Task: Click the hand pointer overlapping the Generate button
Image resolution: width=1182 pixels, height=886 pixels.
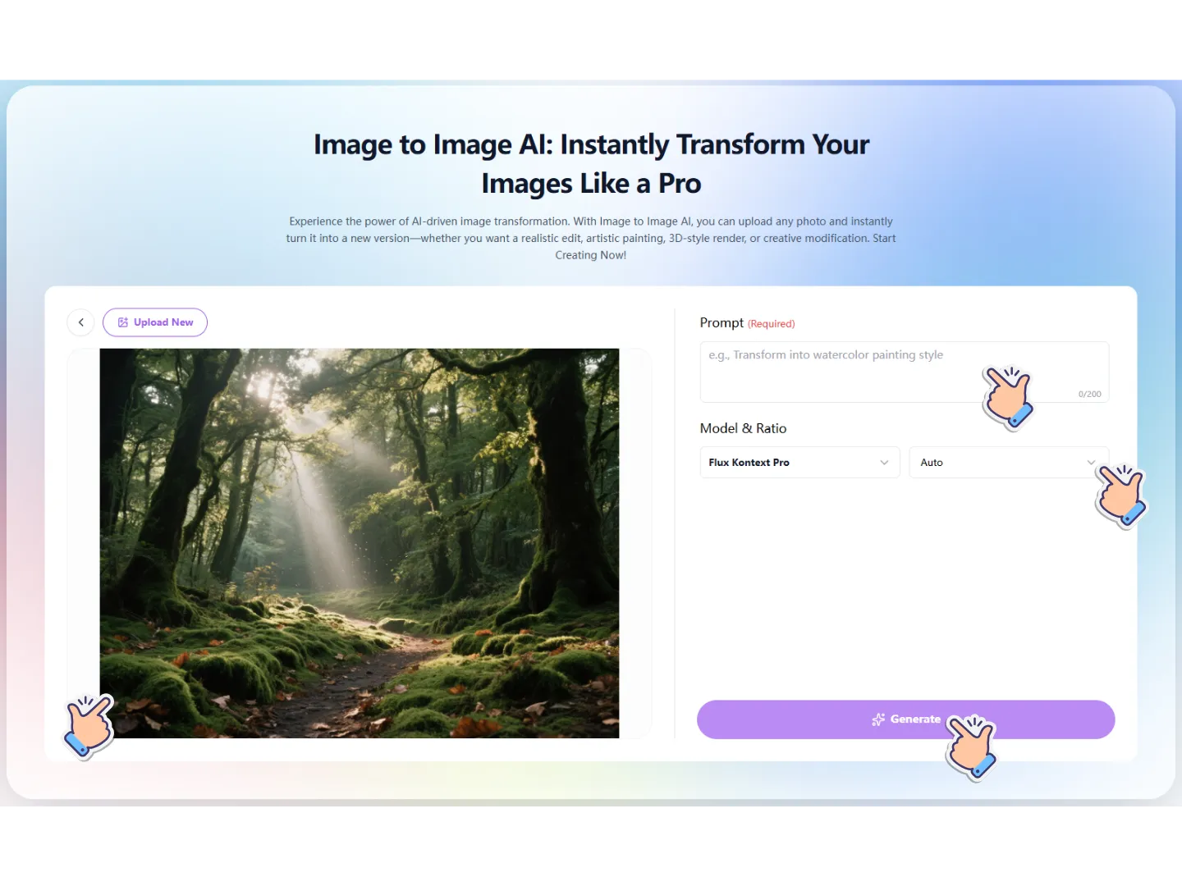Action: [x=972, y=746]
